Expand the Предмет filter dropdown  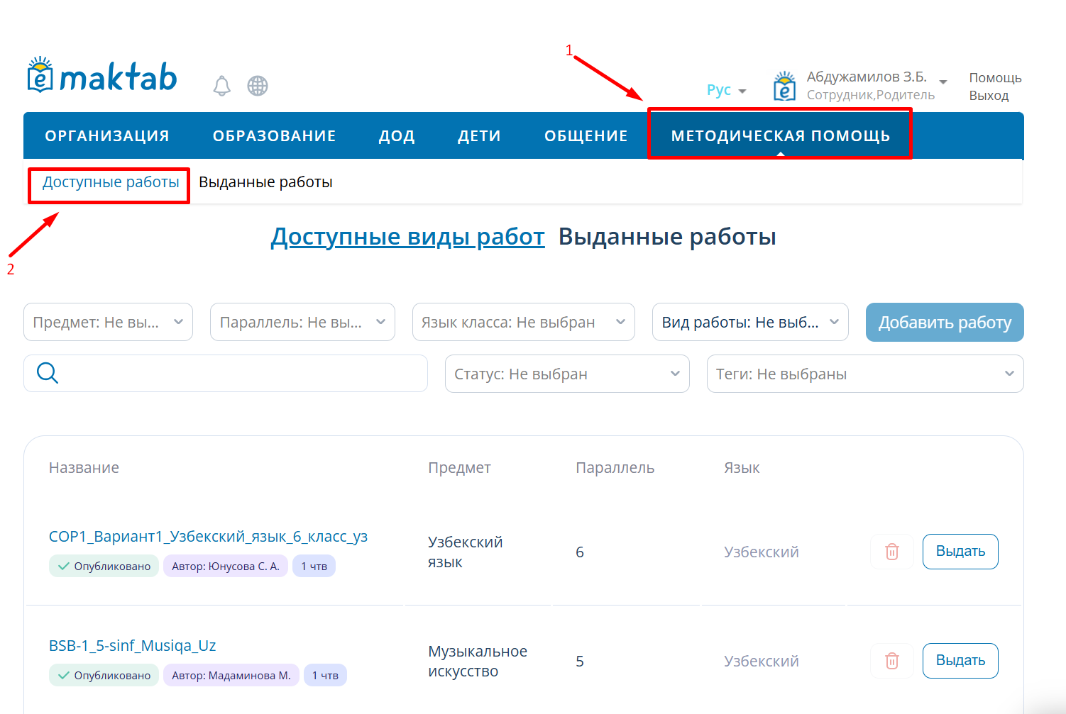(x=108, y=322)
